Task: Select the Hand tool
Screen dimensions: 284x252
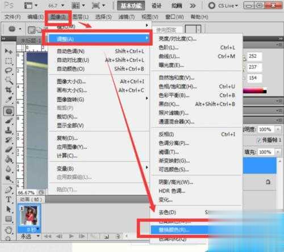Action: click(x=9, y=230)
